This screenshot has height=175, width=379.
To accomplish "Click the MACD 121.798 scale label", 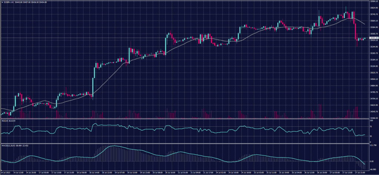I will (x=372, y=145).
